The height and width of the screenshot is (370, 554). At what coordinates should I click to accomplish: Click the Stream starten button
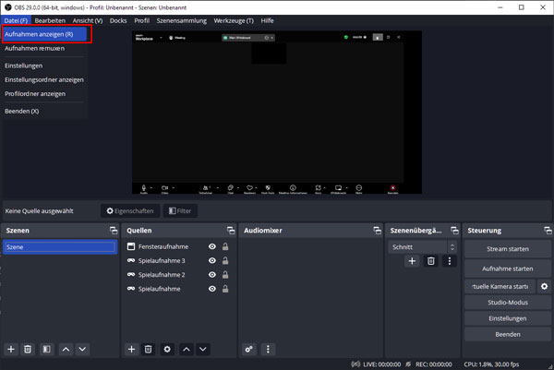508,249
